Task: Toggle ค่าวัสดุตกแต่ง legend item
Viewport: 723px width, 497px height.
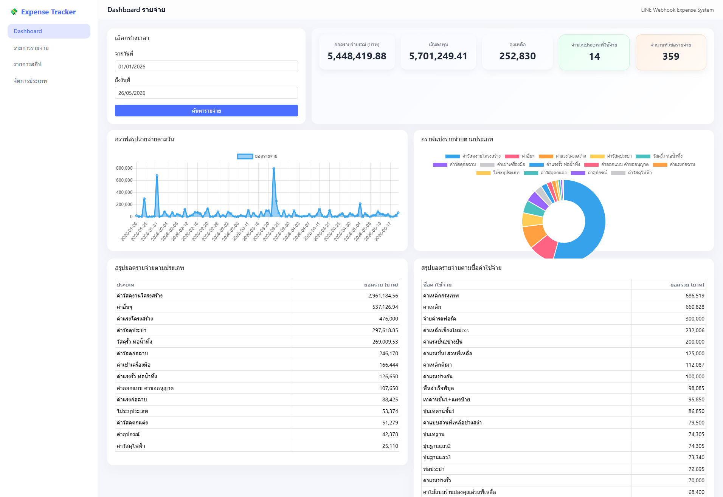Action: click(x=545, y=173)
